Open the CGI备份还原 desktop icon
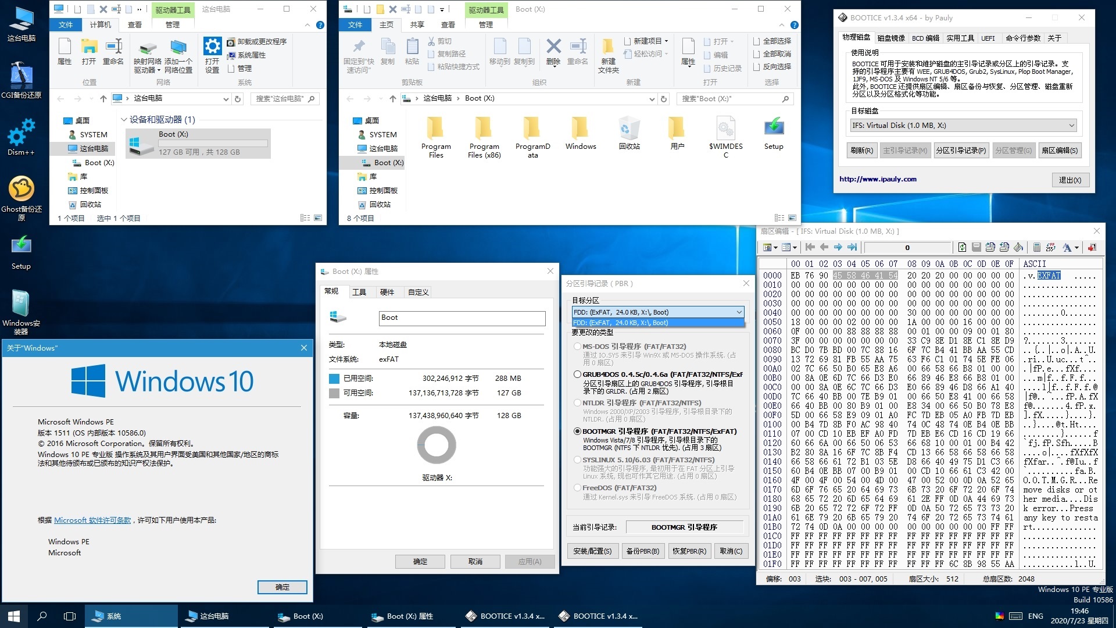This screenshot has height=628, width=1116. 22,80
